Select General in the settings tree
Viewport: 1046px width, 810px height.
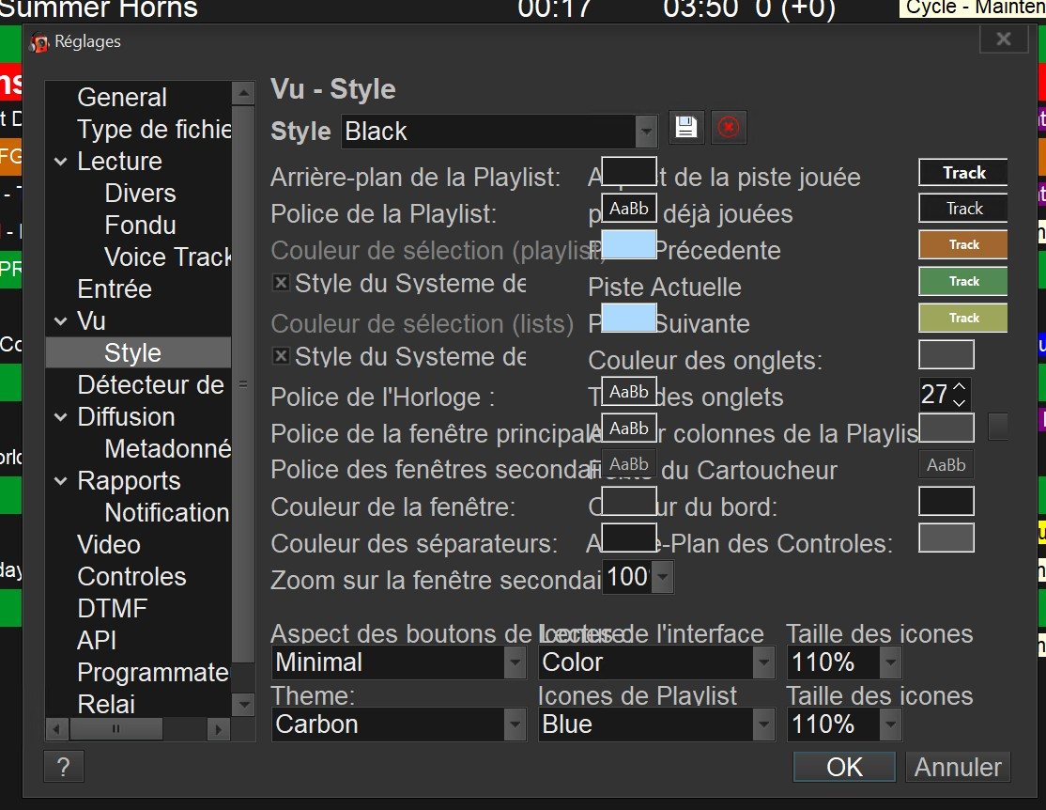click(122, 98)
